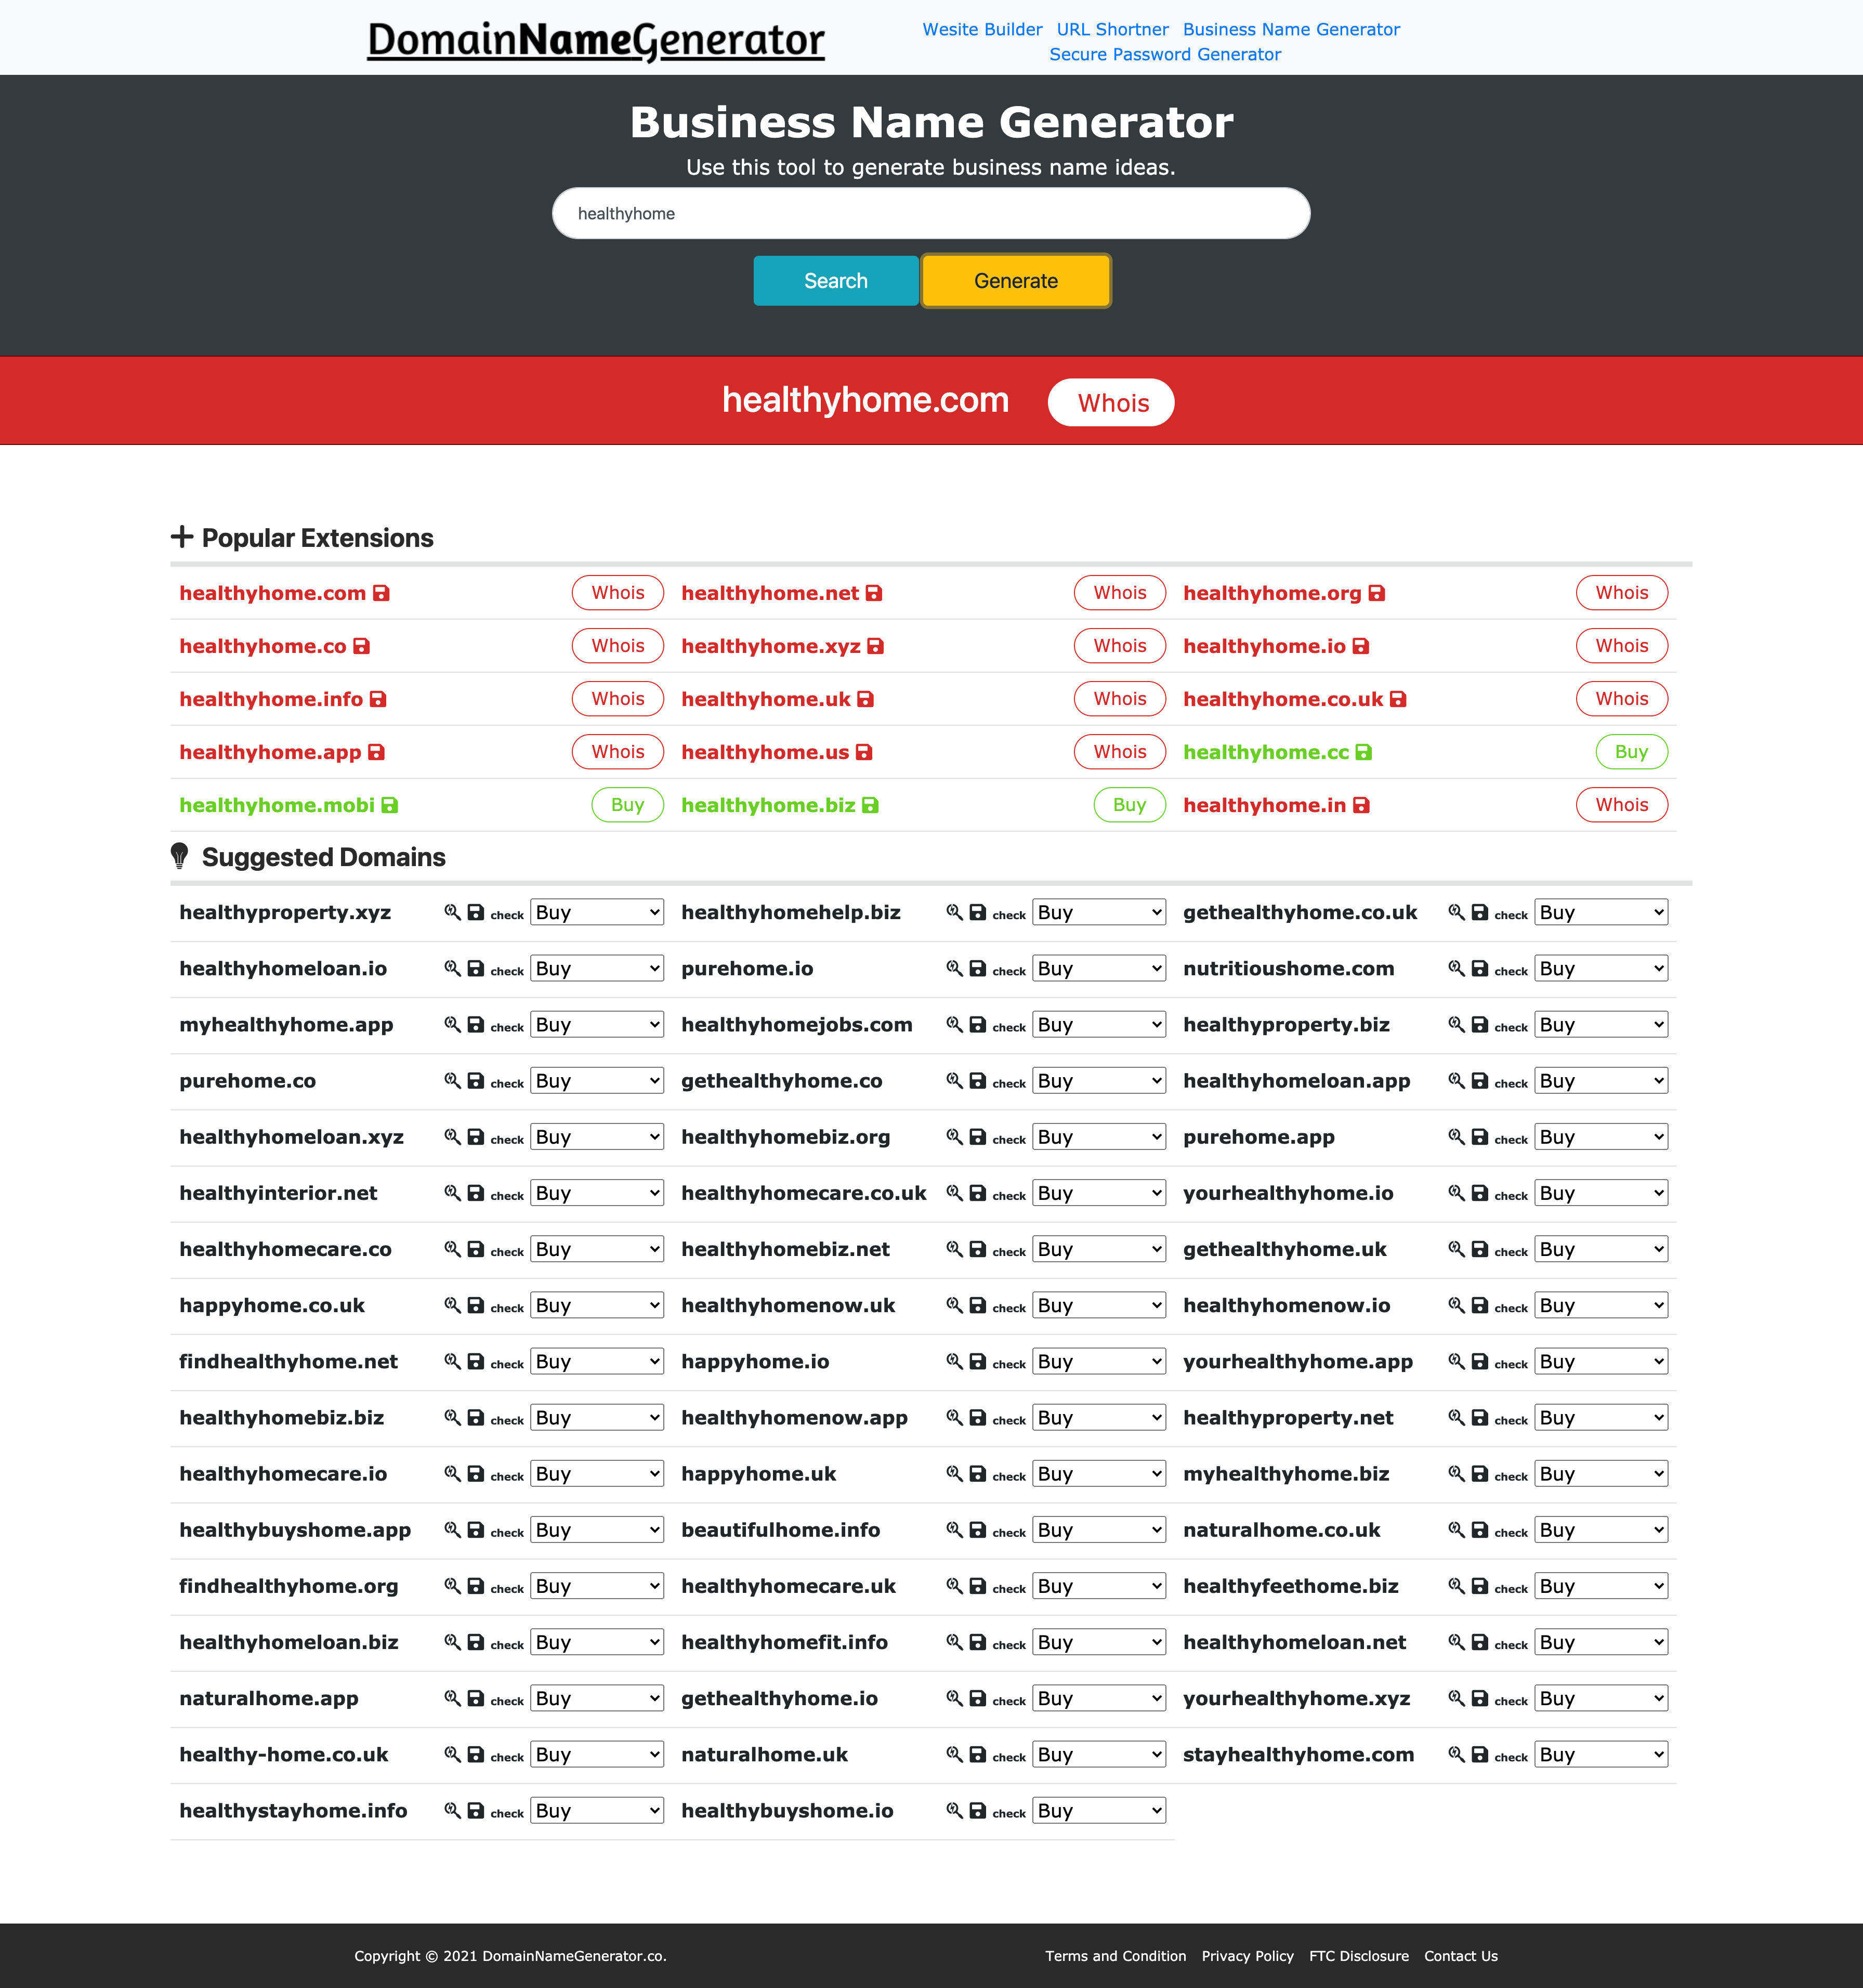Screen dimensions: 1863x1988
Task: Open URL Shortner nav link
Action: pyautogui.click(x=1112, y=29)
